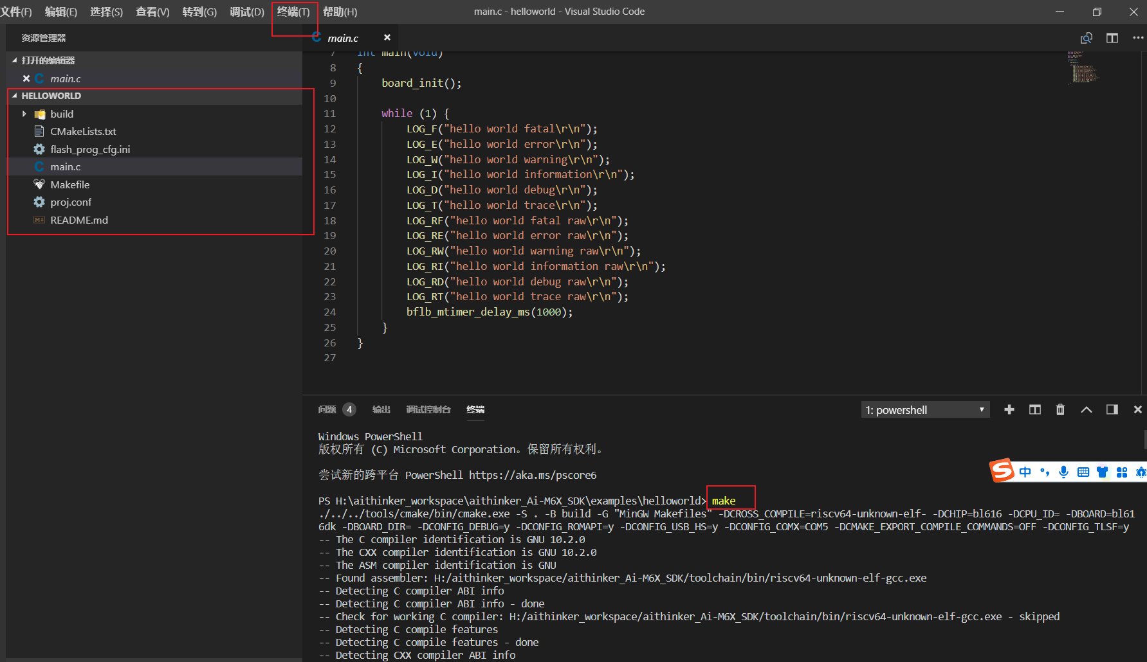The width and height of the screenshot is (1147, 662).
Task: Open changes compare icon in editor toolbar
Action: coord(1087,38)
